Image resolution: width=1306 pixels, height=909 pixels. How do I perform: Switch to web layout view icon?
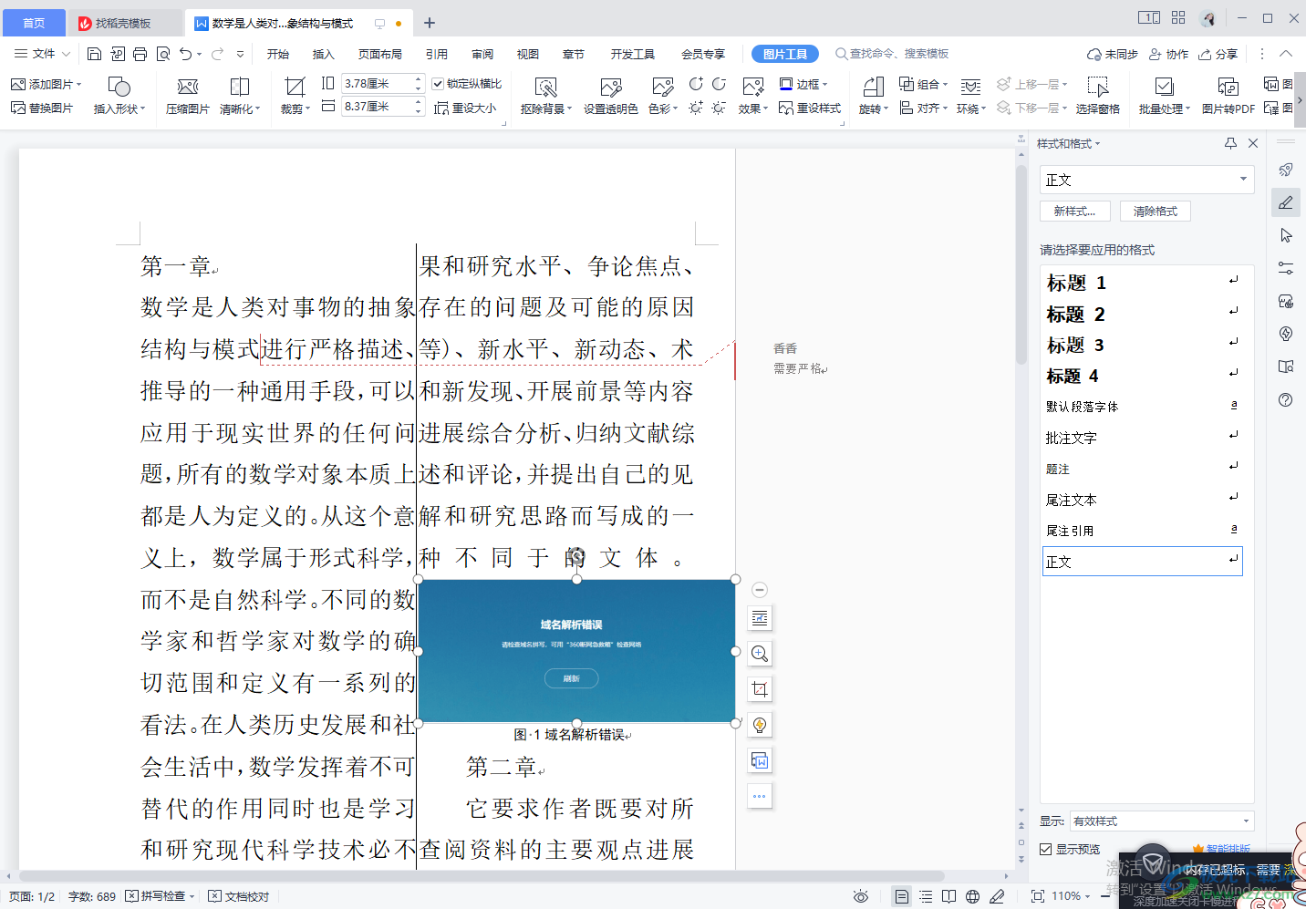pos(973,896)
